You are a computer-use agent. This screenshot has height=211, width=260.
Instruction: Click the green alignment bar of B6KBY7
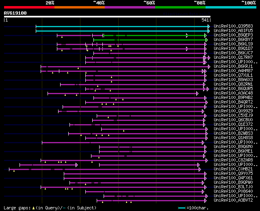[x=151, y=40]
